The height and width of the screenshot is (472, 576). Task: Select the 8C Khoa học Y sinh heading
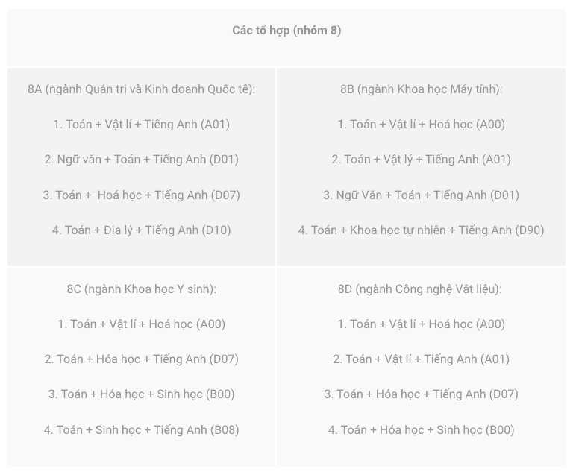coord(142,289)
